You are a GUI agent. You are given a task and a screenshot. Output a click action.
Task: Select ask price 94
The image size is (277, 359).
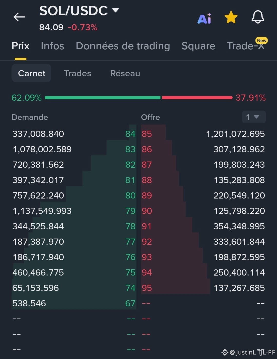(147, 272)
